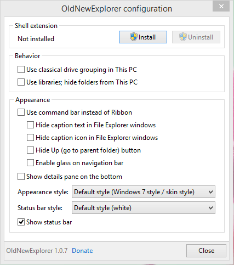
Task: Click the grayed Uninstall shield button
Action: pyautogui.click(x=196, y=37)
